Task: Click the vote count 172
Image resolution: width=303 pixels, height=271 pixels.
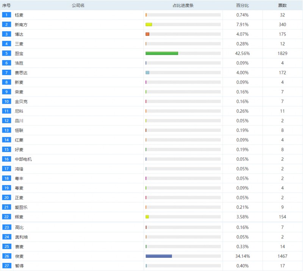Action: 282,73
